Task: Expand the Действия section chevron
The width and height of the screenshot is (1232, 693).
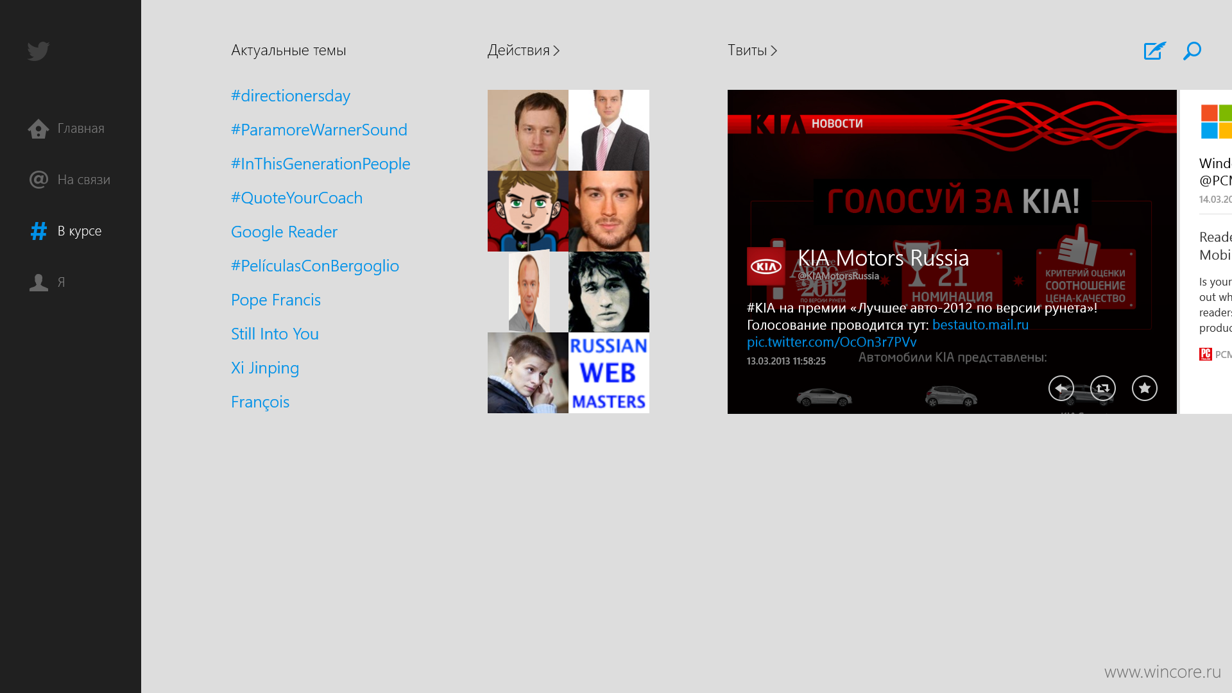Action: click(x=556, y=51)
